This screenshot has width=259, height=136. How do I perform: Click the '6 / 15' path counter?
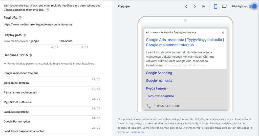coord(55,47)
